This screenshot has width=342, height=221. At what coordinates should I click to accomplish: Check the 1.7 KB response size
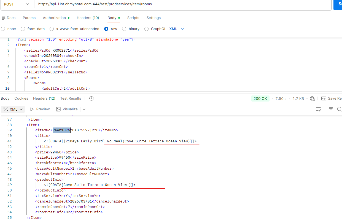[x=298, y=98]
